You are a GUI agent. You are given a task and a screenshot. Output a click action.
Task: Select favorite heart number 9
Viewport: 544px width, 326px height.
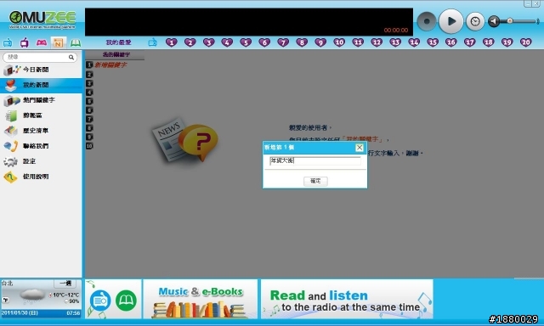pyautogui.click(x=320, y=42)
